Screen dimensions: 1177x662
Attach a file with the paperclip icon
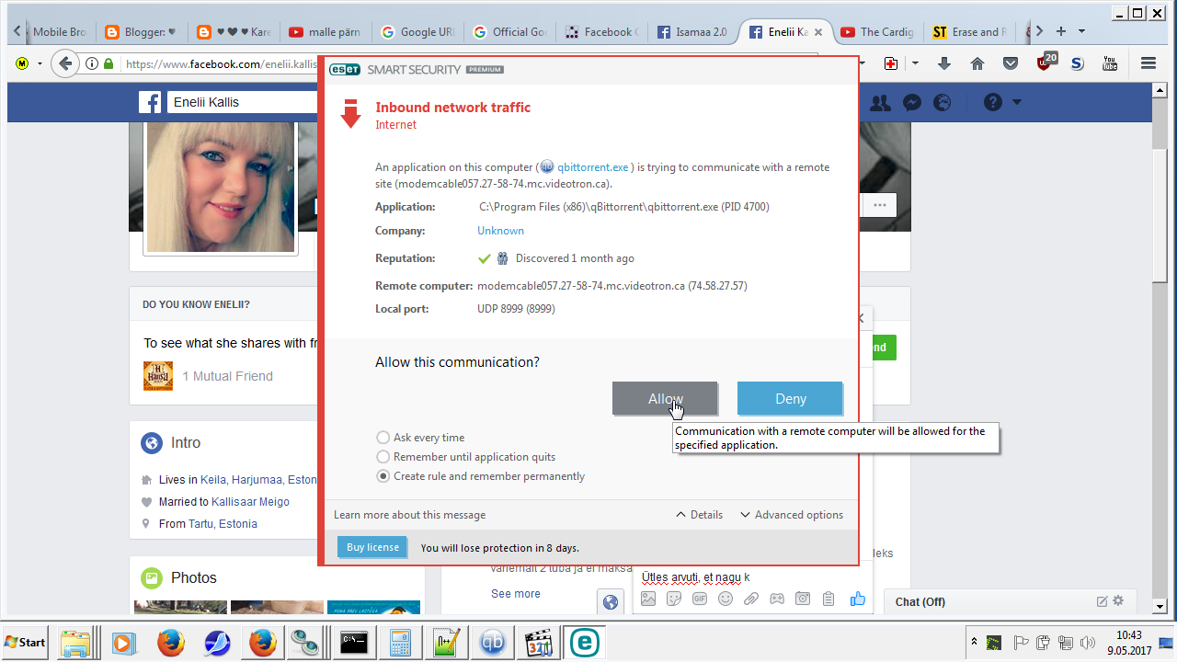coord(751,599)
